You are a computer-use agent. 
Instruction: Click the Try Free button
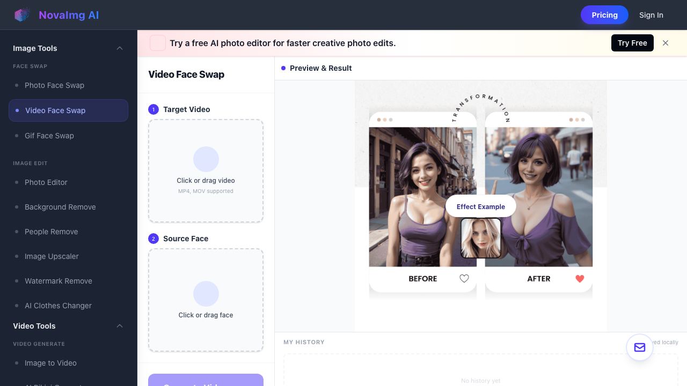[632, 43]
